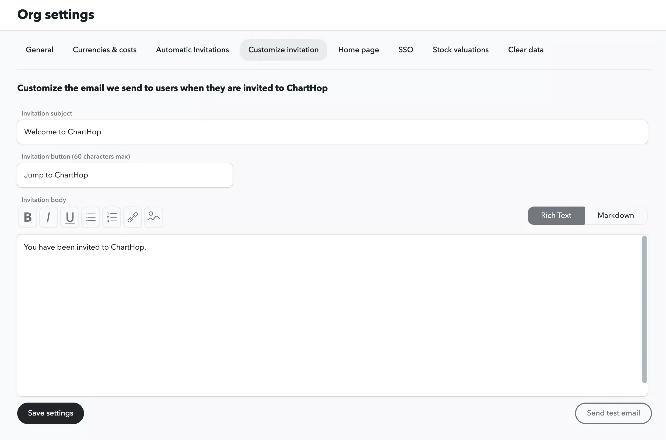
Task: Click the Send test email button
Action: (613, 413)
